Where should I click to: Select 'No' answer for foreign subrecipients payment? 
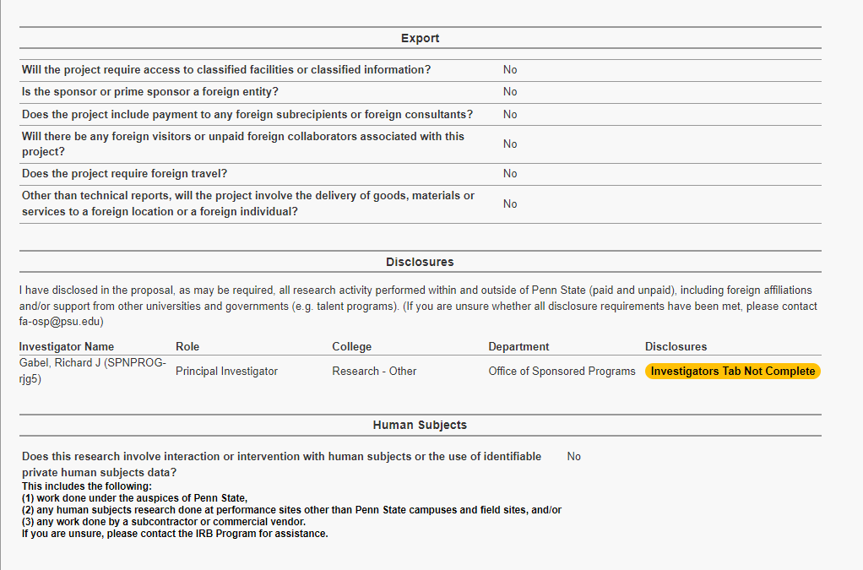click(x=510, y=114)
